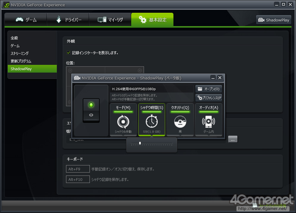Screen dimensions: 296x213
Task: Open the ドライバー tab
Action: pos(68,20)
